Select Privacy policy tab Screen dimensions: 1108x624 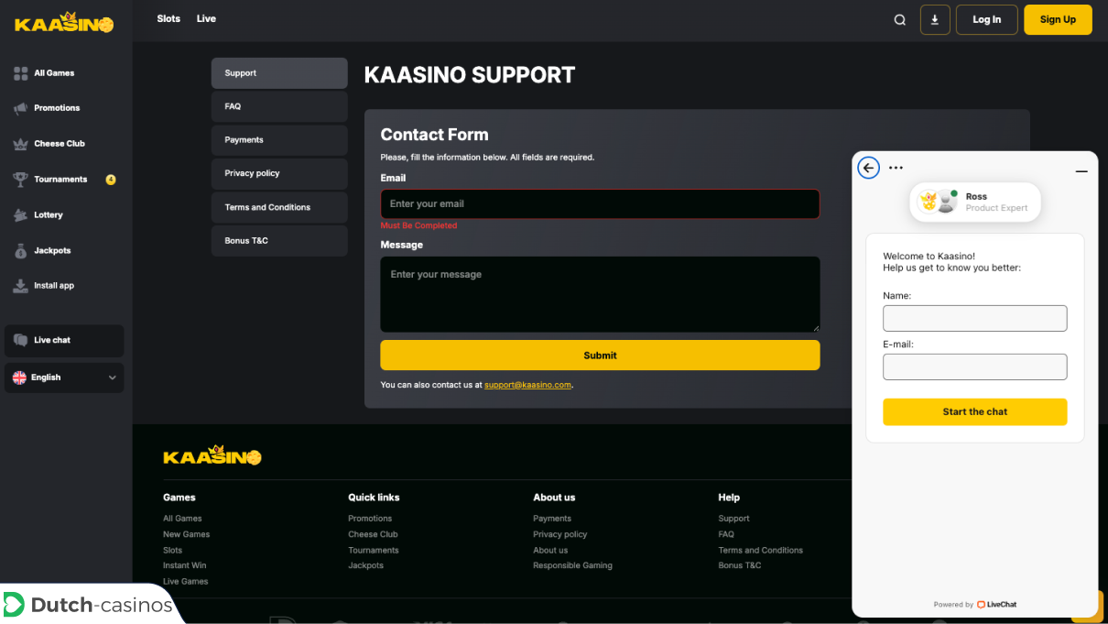tap(279, 173)
